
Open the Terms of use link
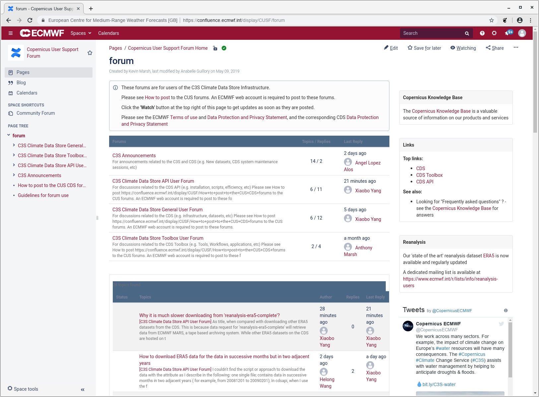point(184,117)
